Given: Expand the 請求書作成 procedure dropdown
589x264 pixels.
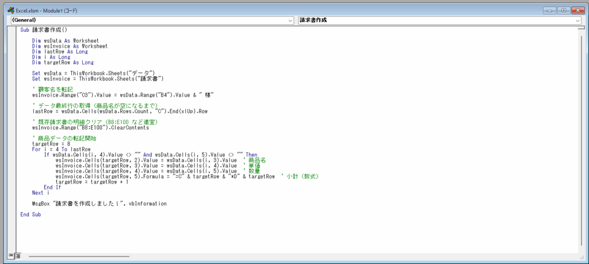Looking at the screenshot, I should point(577,20).
